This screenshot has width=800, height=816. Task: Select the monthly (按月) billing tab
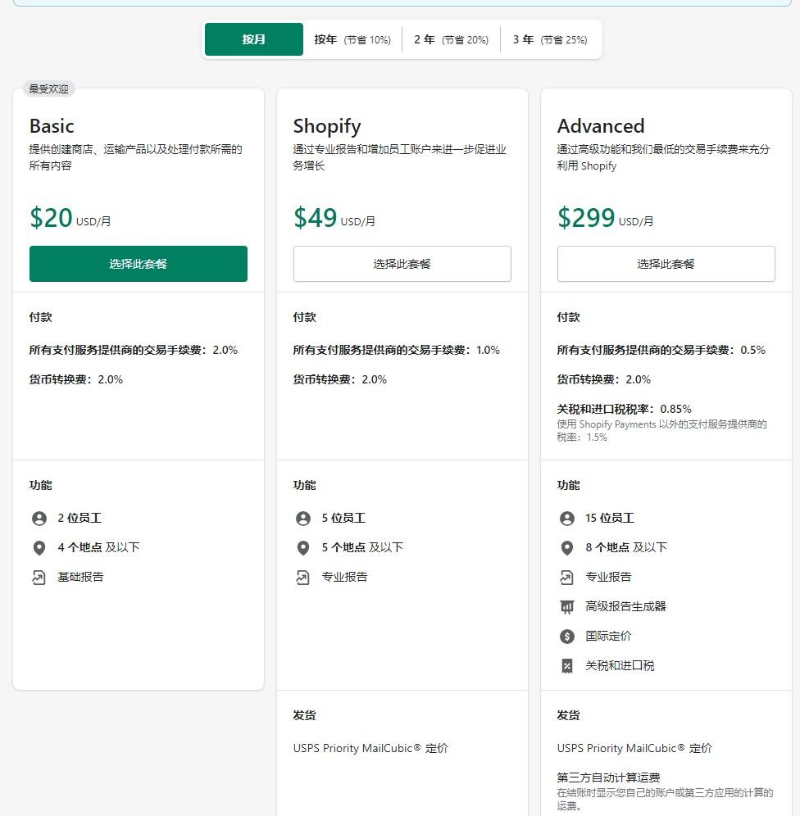pyautogui.click(x=253, y=39)
